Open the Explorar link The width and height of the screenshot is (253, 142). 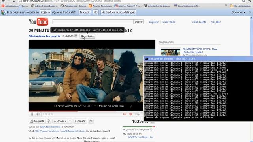(x=154, y=22)
